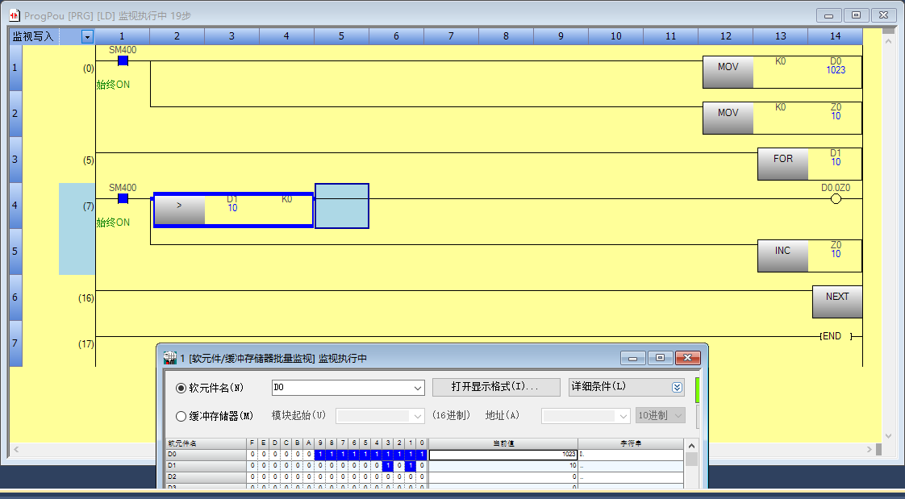This screenshot has width=905, height=499.
Task: Click the FOR D1 instruction block
Action: (x=809, y=164)
